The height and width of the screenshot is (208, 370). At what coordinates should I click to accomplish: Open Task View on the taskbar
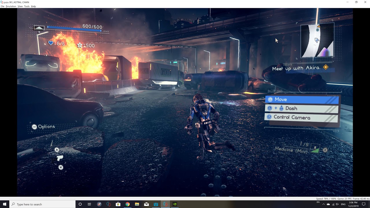tap(89, 204)
